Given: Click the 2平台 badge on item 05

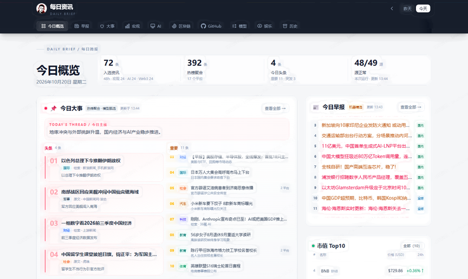Looking at the screenshot, I should click(285, 188).
